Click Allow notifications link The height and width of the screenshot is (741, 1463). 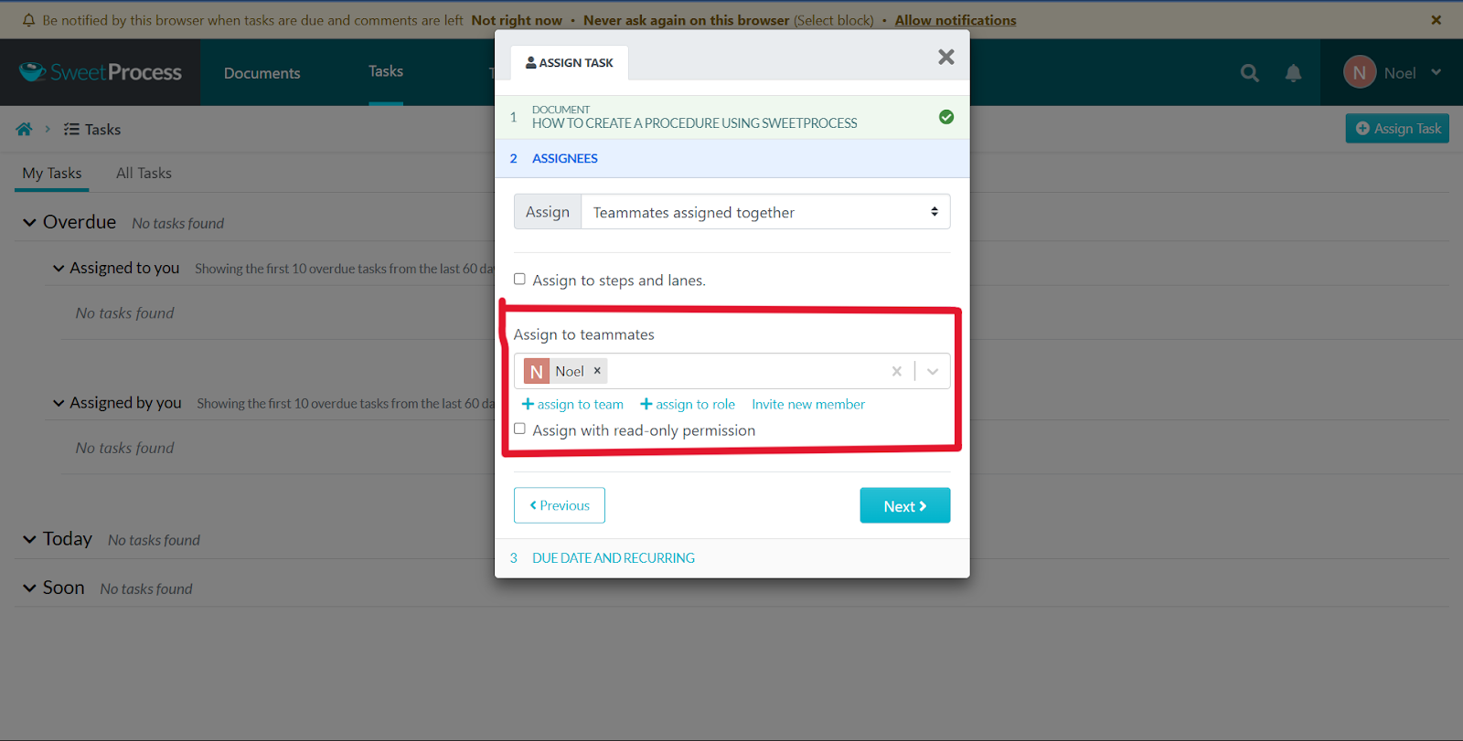tap(956, 20)
